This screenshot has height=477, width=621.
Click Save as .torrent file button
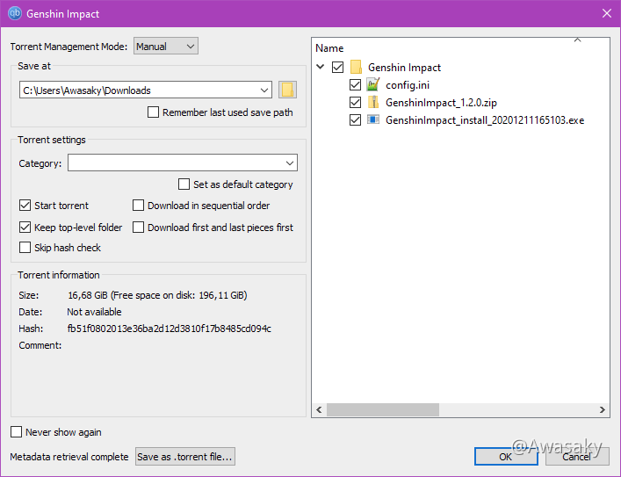click(185, 457)
